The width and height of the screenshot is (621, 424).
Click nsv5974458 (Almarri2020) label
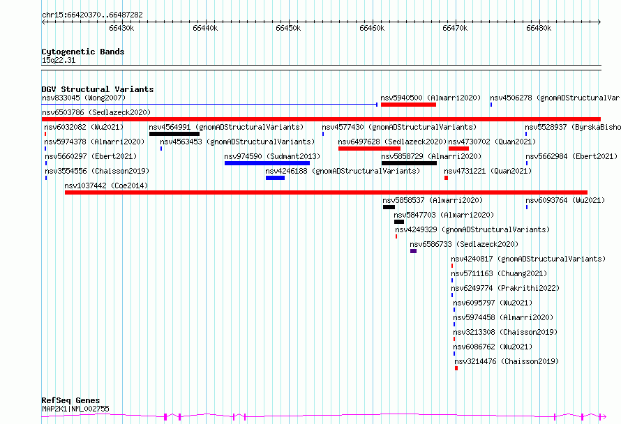[x=503, y=317]
